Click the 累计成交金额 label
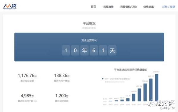178x112 pixels. click(x=27, y=81)
